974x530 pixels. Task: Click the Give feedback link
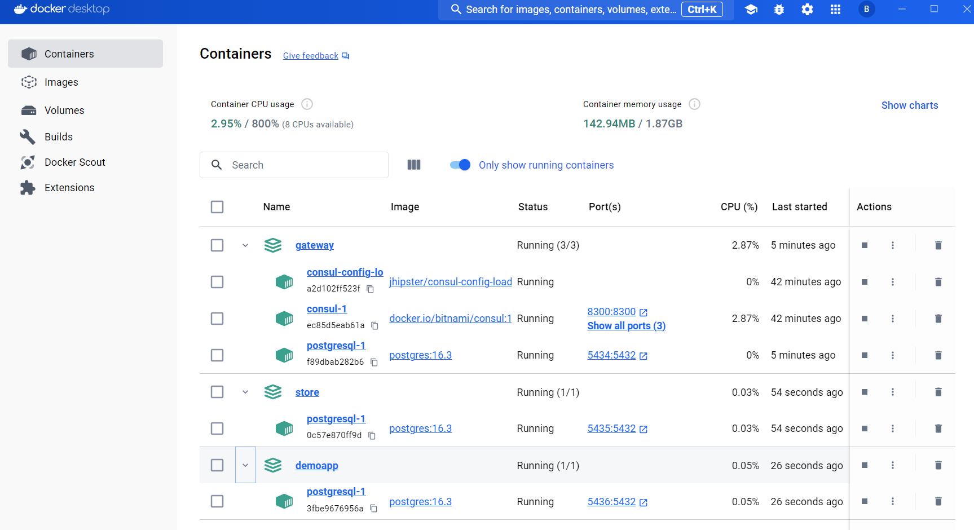click(316, 56)
